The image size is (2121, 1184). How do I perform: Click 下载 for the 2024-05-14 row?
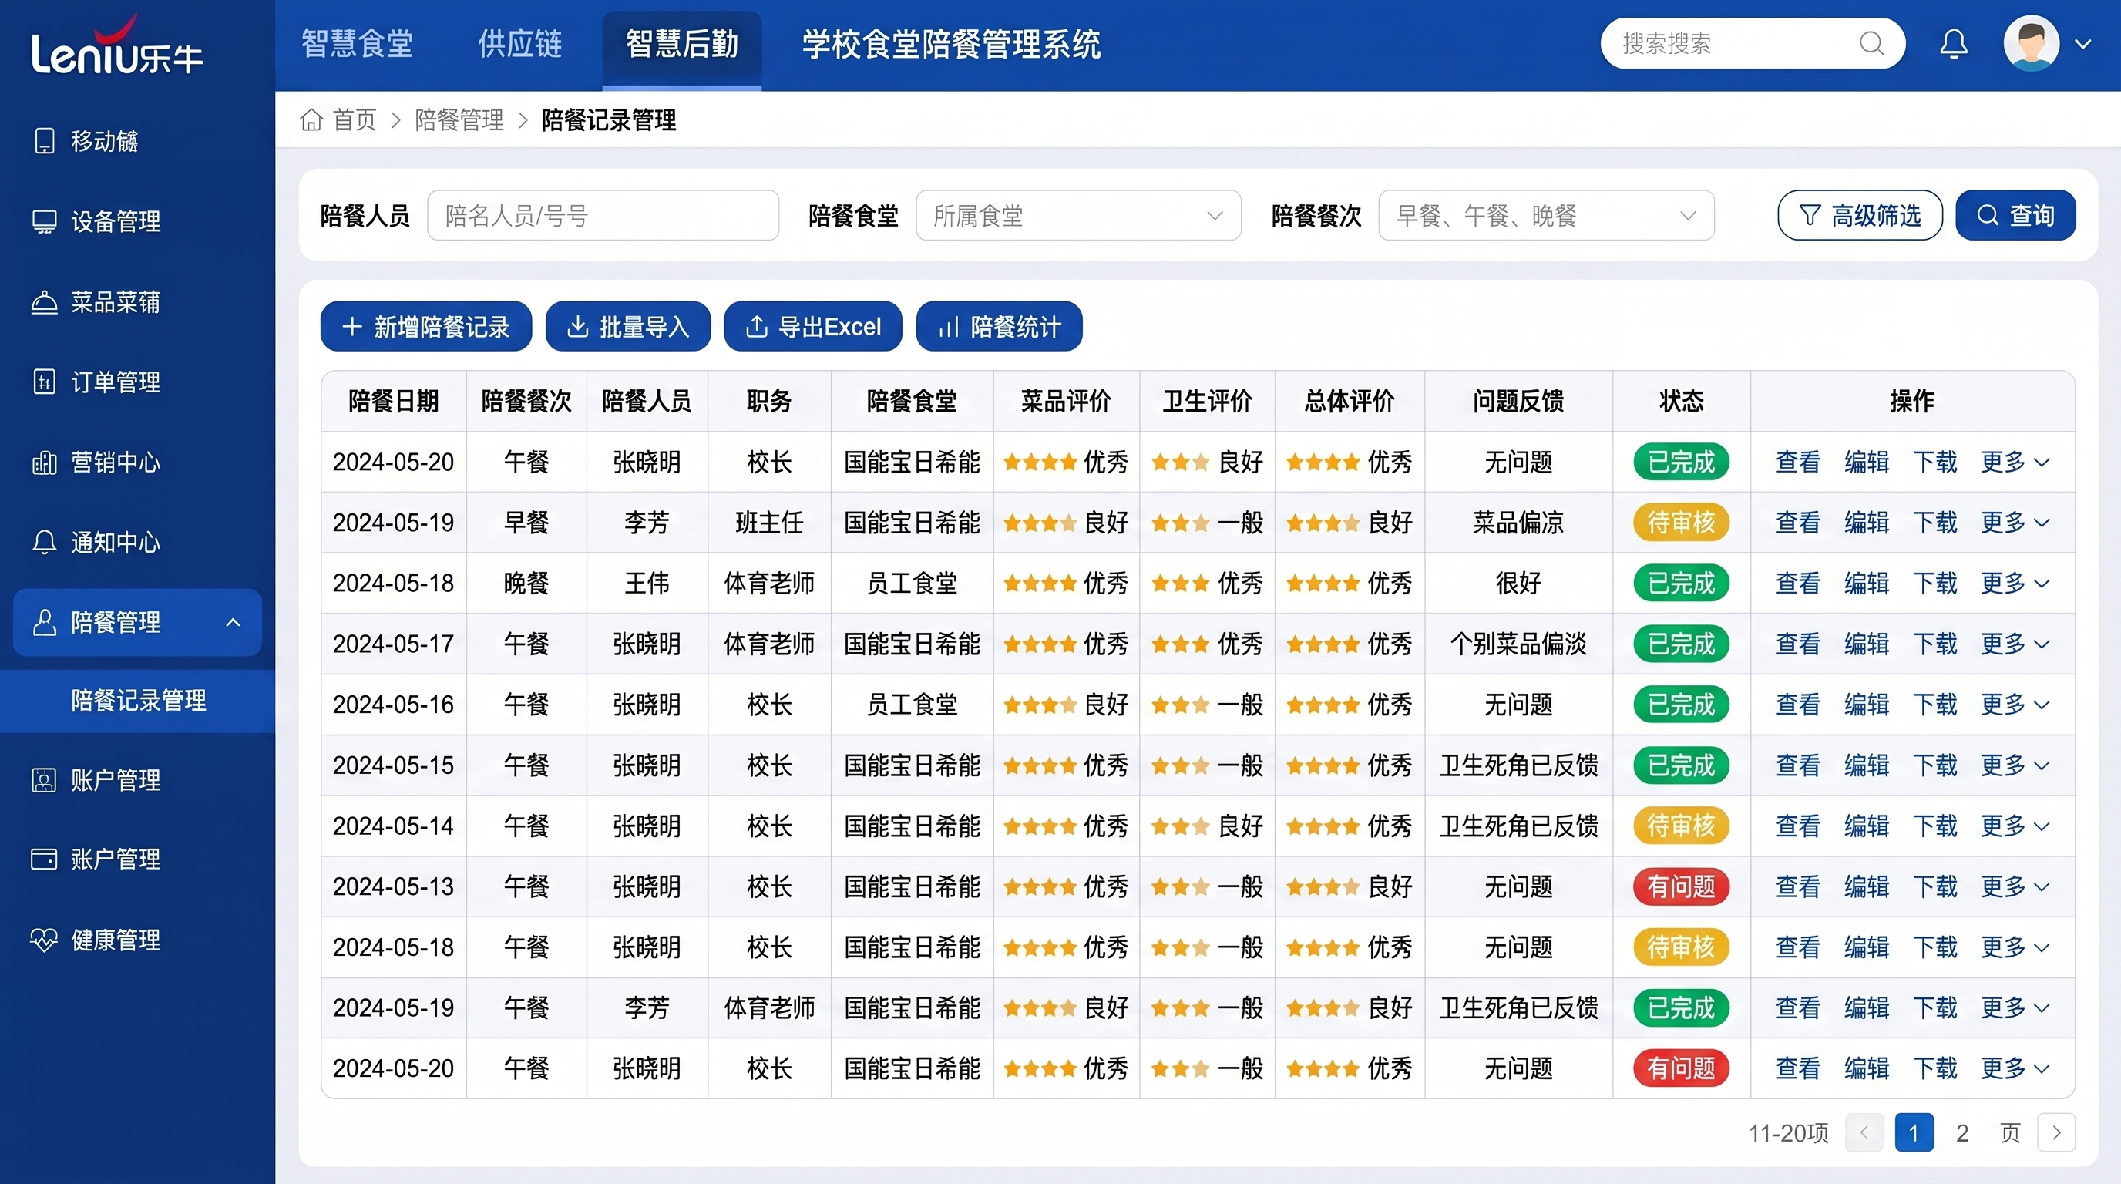pyautogui.click(x=1935, y=826)
